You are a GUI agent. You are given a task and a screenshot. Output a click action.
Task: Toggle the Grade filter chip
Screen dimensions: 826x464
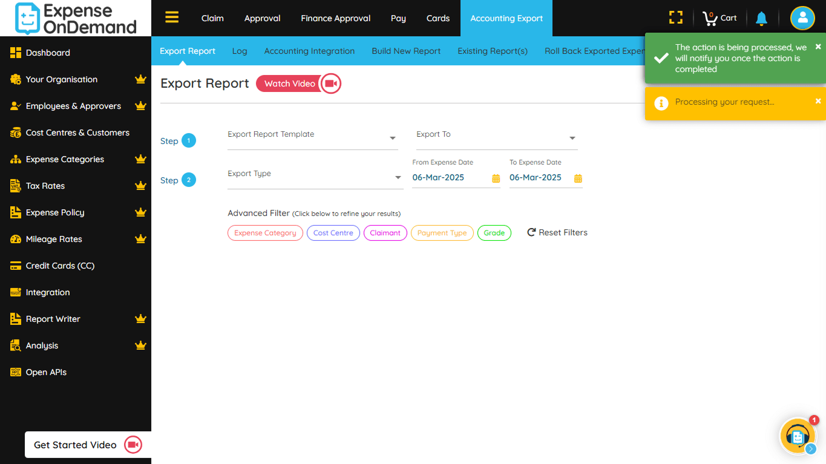pyautogui.click(x=494, y=233)
